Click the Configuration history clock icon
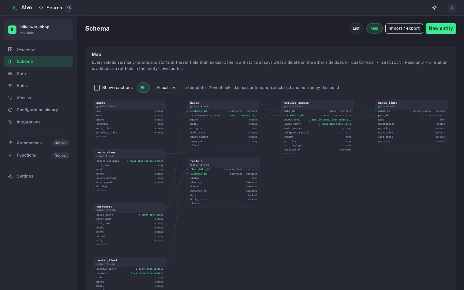 (10, 110)
